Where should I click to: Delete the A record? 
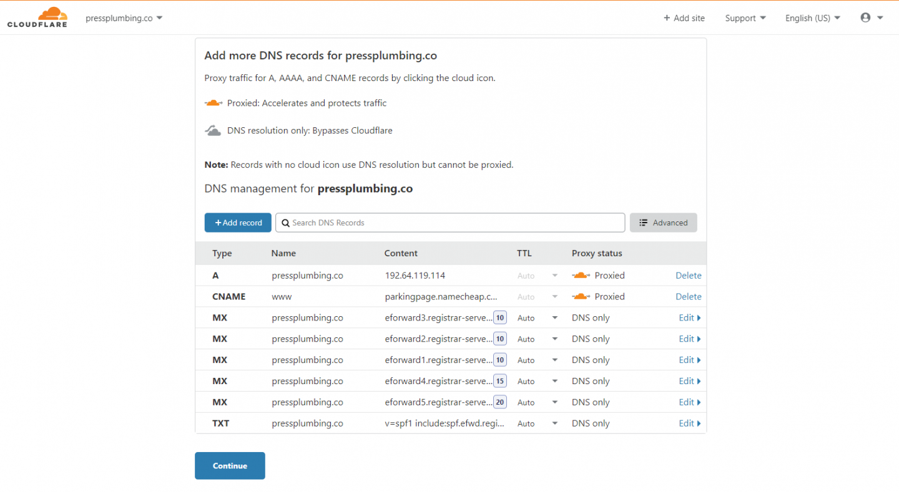coord(688,275)
